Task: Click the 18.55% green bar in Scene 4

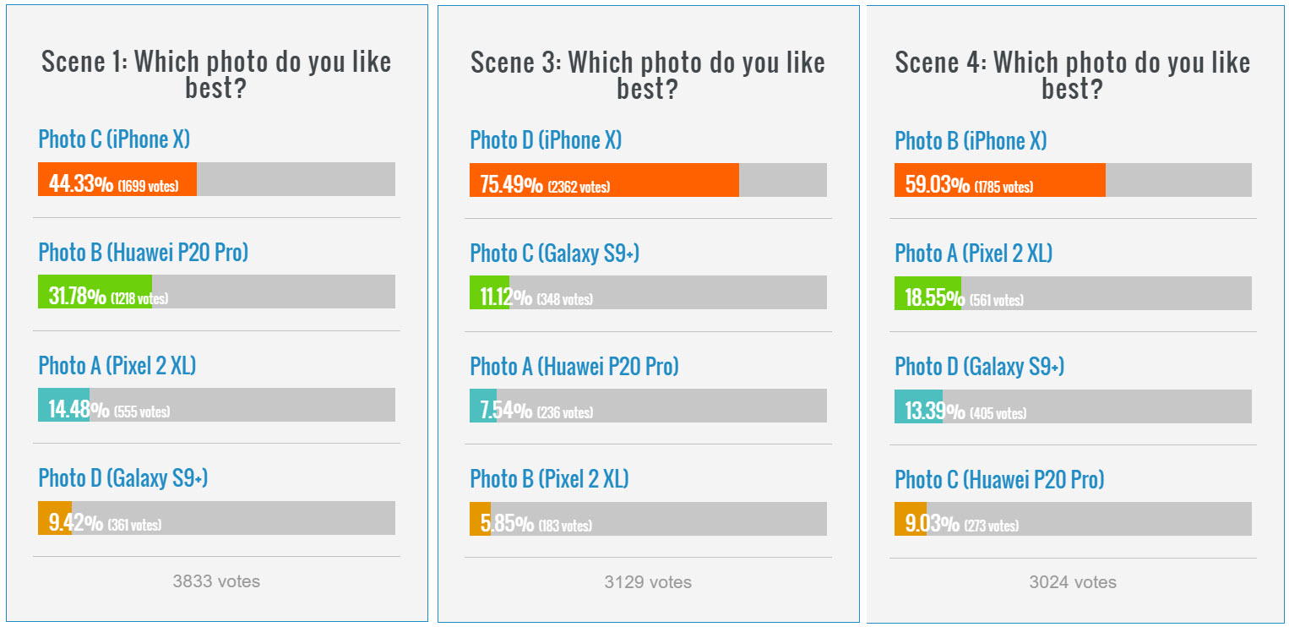Action: coord(927,293)
